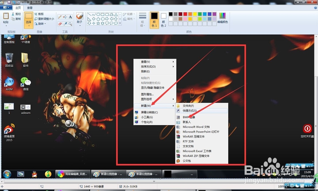Click the large 粘贴 (Paste) clipboard button
Screen dimensions: 318x191
point(6,18)
